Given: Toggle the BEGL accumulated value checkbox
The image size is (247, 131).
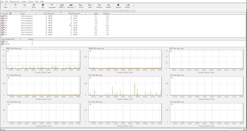Looking at the screenshot, I should point(3,42).
